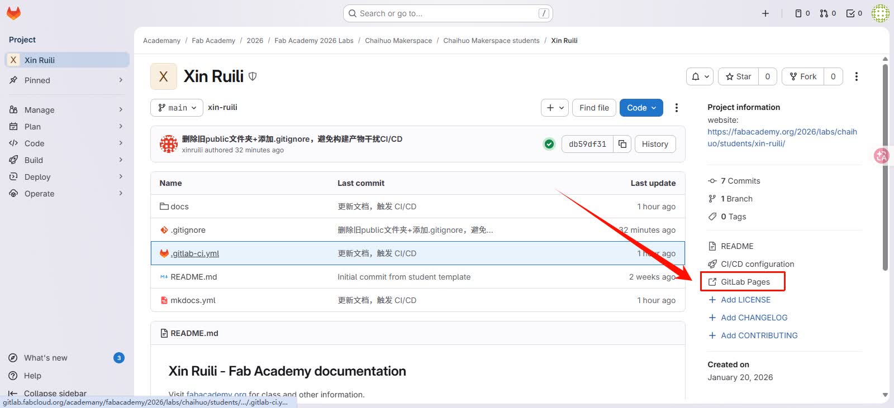Click Add CHANGELOG
894x408 pixels.
(754, 318)
